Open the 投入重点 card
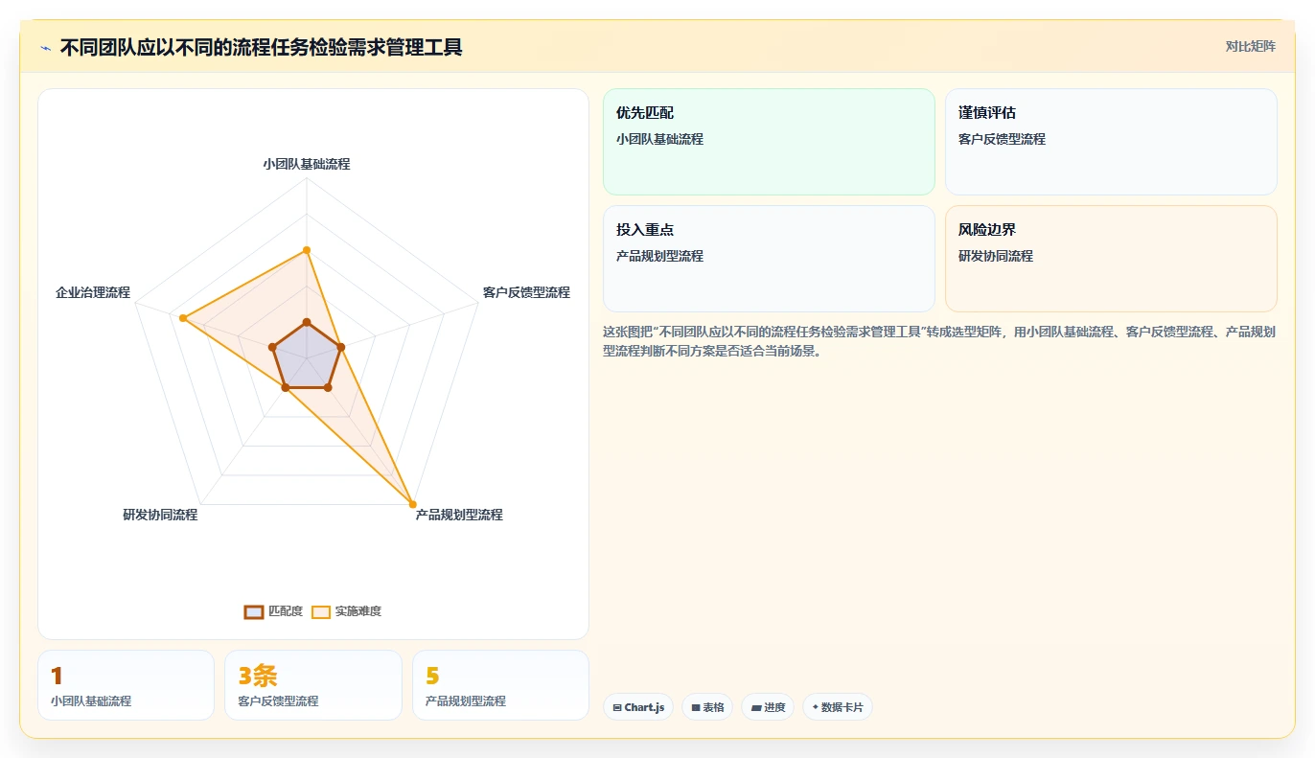 pos(769,259)
